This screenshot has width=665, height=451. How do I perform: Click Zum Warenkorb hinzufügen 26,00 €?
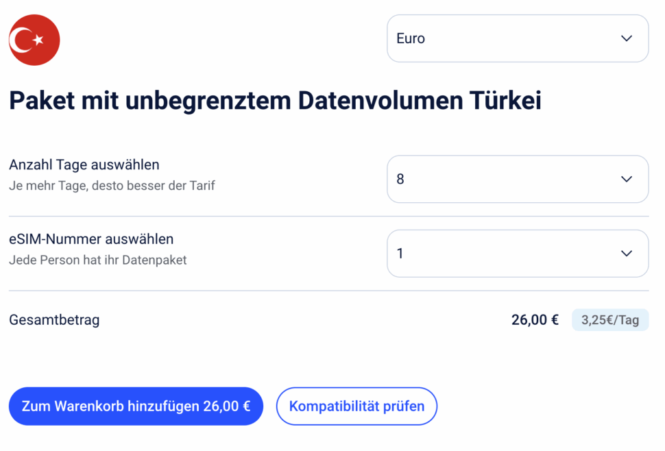tap(135, 406)
